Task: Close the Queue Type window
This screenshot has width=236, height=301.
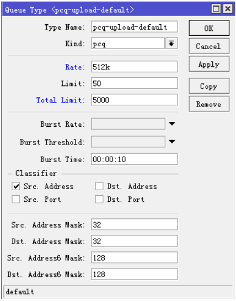Action: [x=228, y=9]
